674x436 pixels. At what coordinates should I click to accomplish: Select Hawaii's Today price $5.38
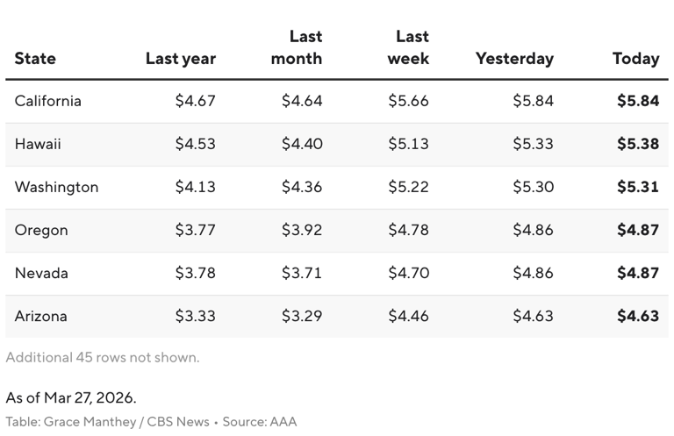coord(637,144)
